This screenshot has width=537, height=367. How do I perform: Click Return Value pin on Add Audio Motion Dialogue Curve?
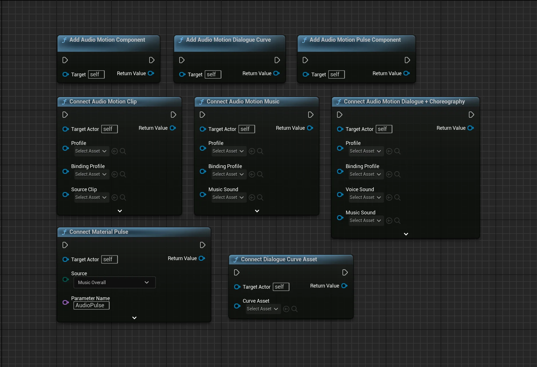point(277,73)
